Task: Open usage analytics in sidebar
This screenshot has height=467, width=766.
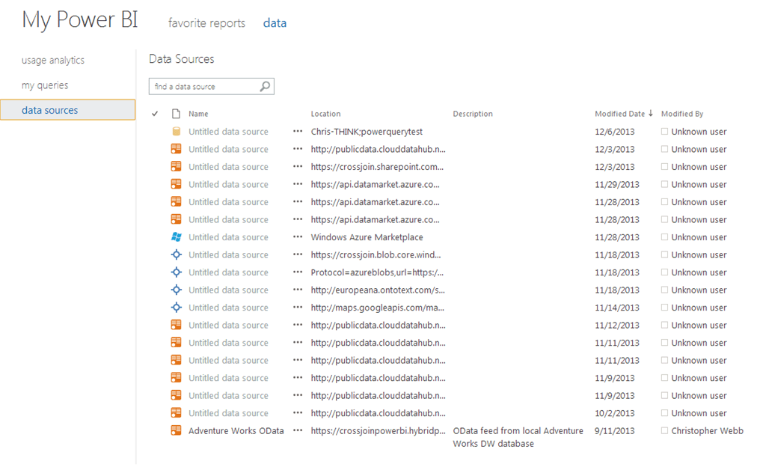Action: click(53, 60)
